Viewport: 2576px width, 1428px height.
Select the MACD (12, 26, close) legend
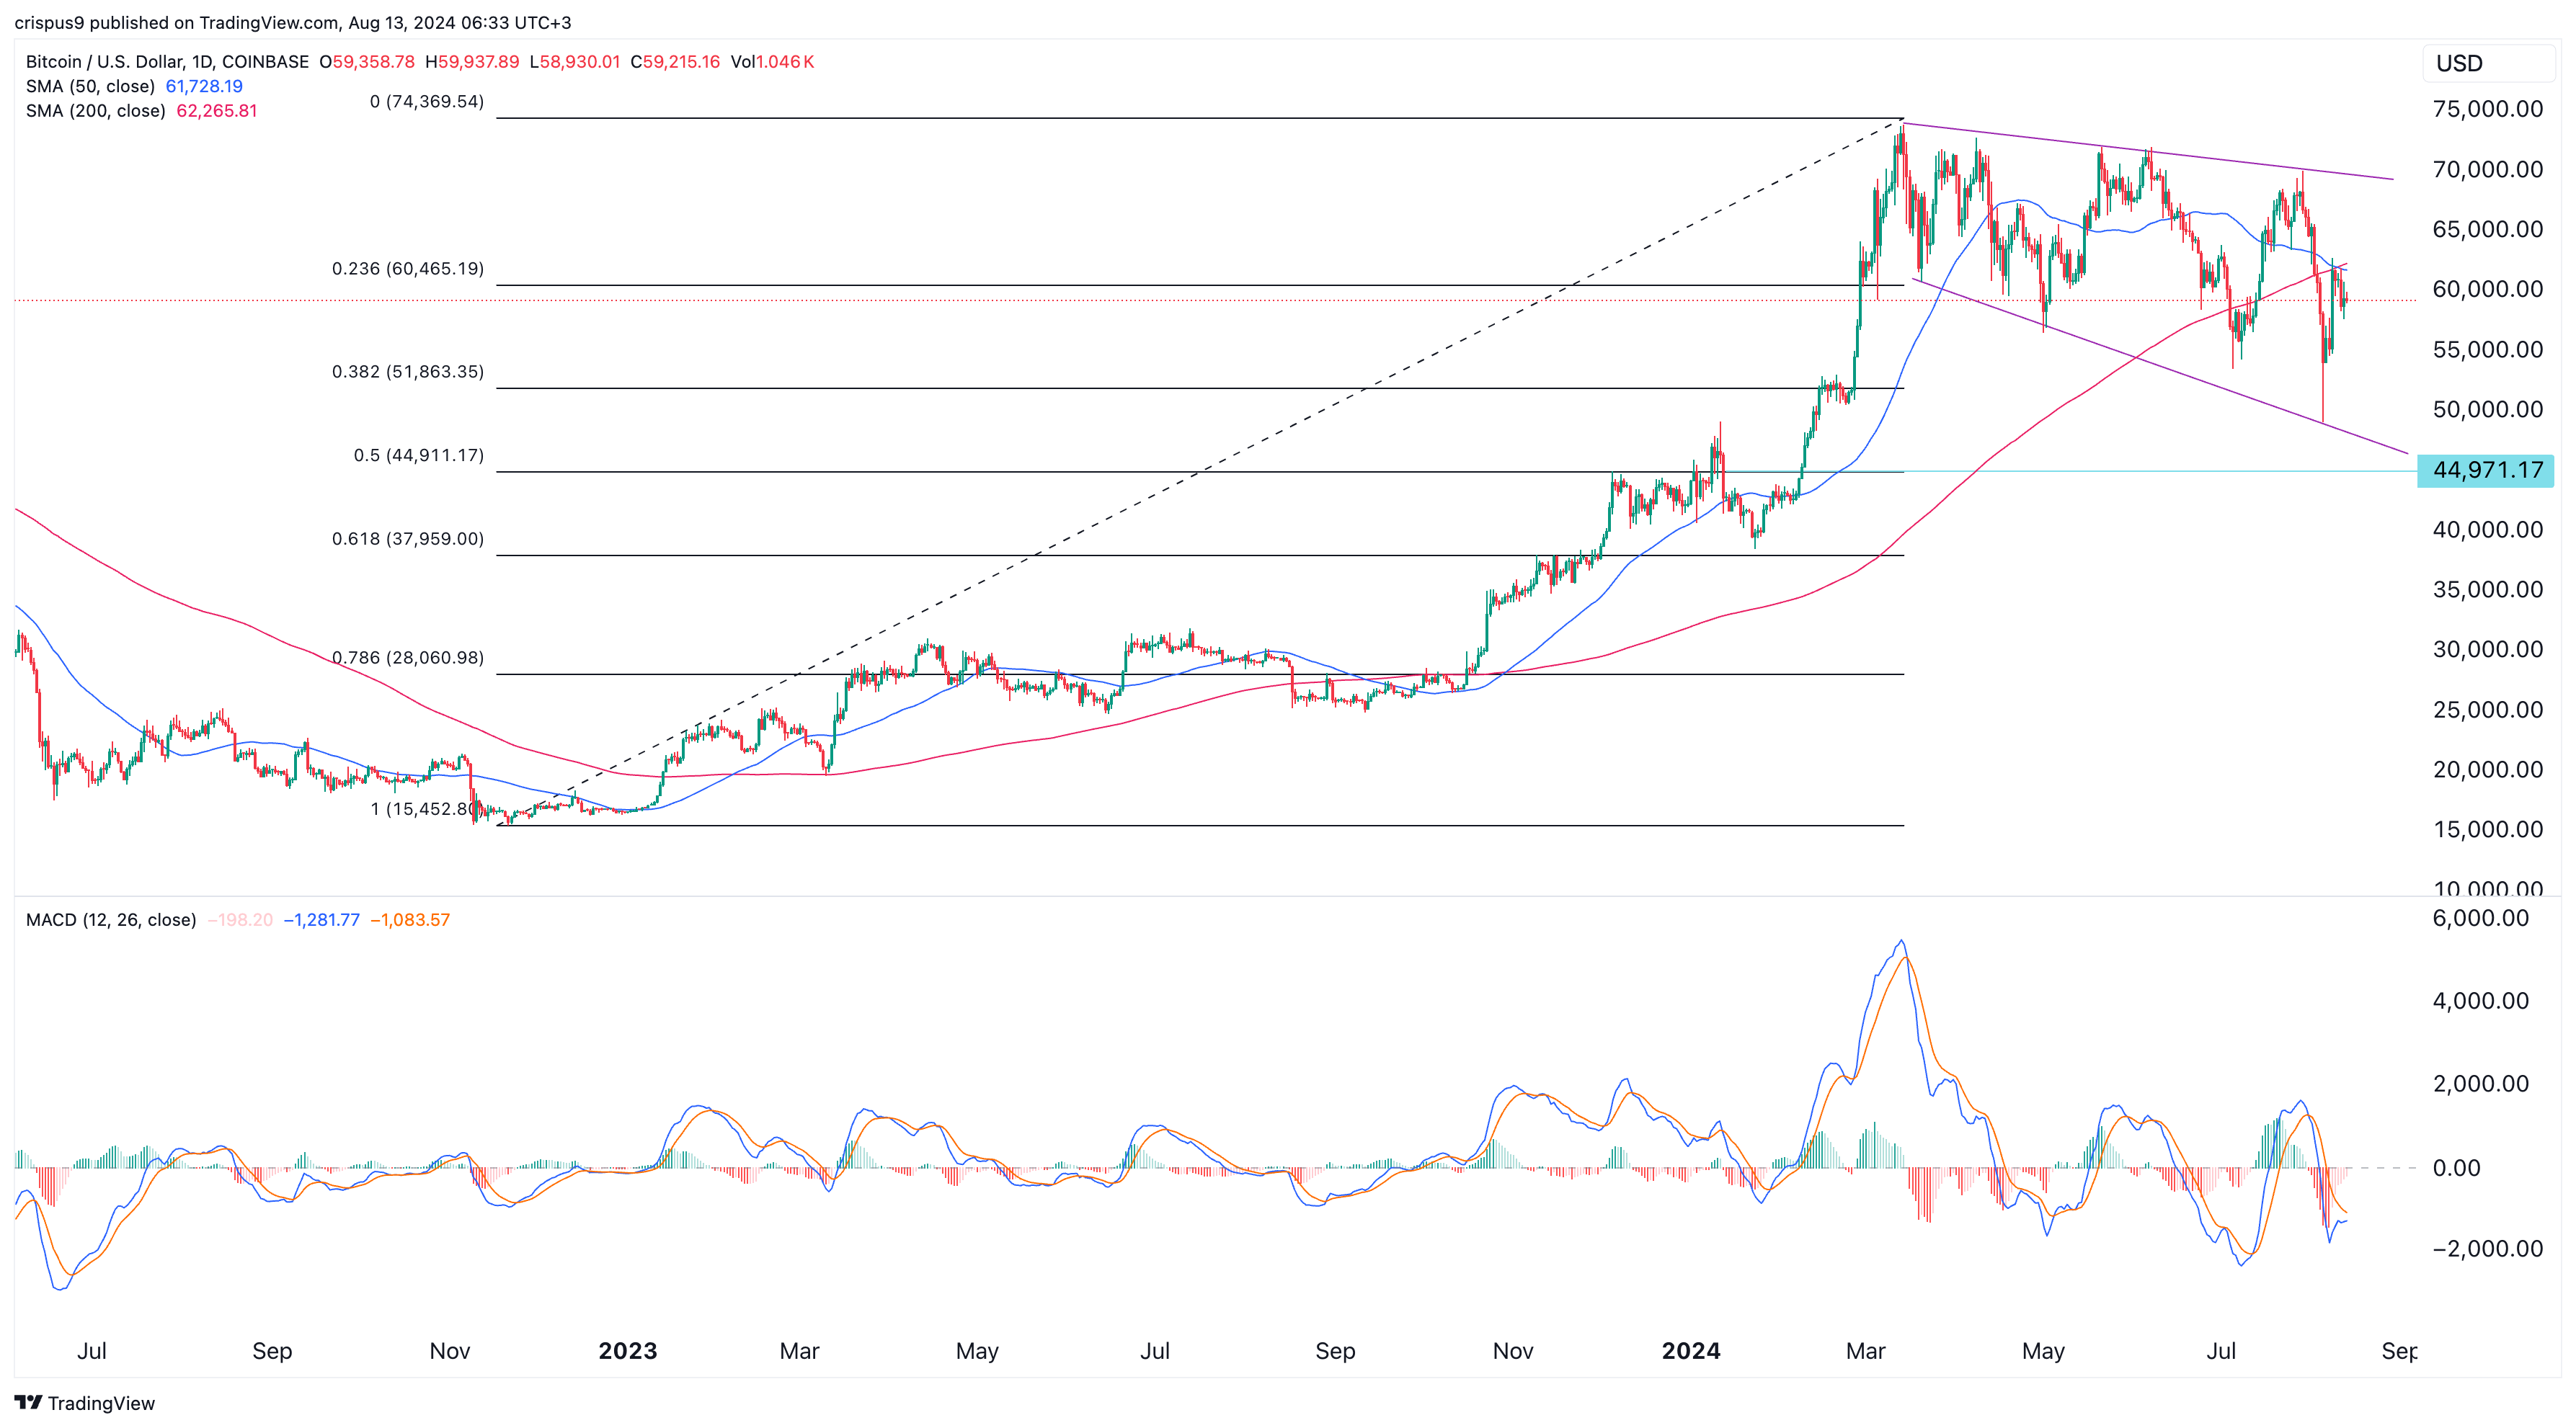(111, 919)
